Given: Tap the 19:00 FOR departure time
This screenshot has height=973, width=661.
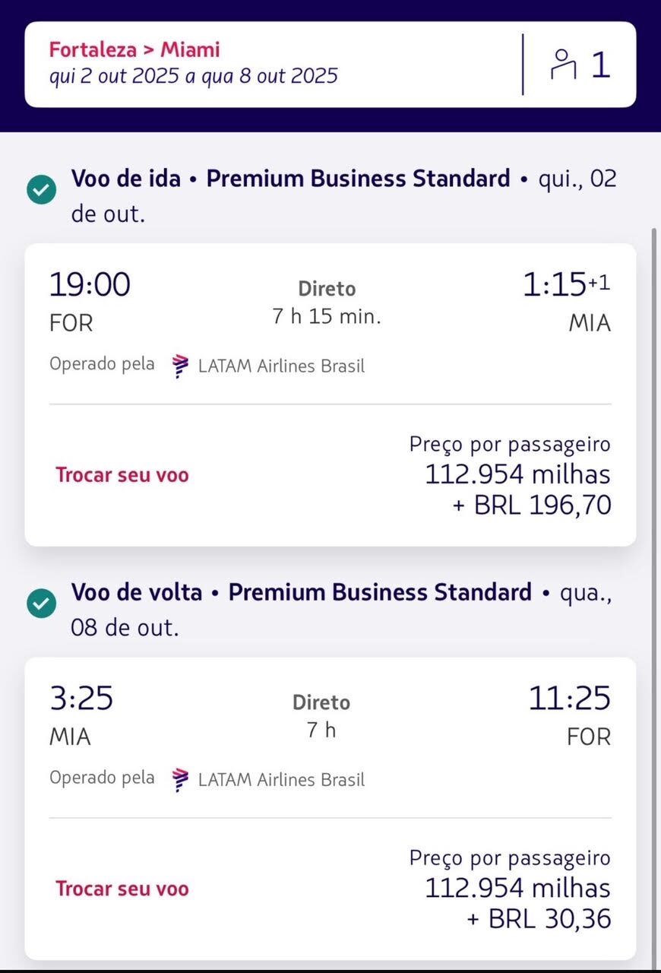Looking at the screenshot, I should click(90, 285).
